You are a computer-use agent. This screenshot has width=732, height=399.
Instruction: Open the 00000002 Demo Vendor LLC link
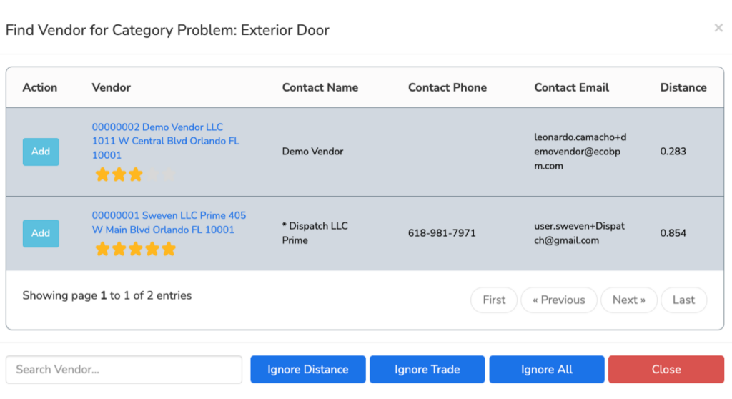166,141
